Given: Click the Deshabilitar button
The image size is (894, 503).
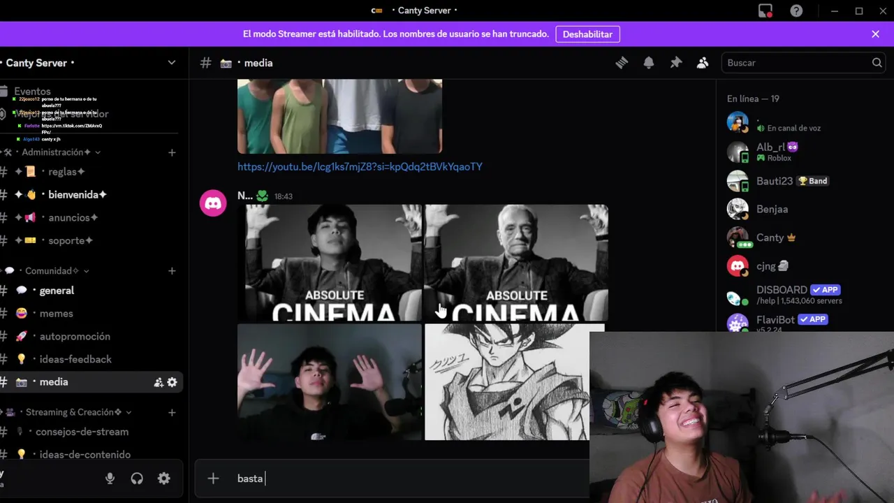Looking at the screenshot, I should (x=587, y=34).
